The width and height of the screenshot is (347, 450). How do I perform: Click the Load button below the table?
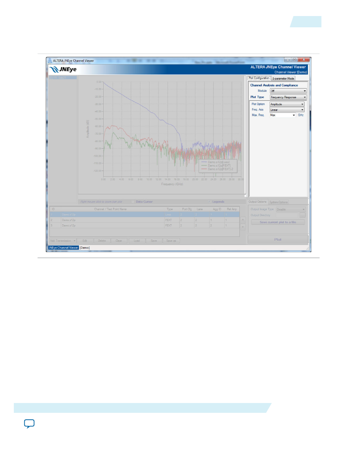(137, 241)
